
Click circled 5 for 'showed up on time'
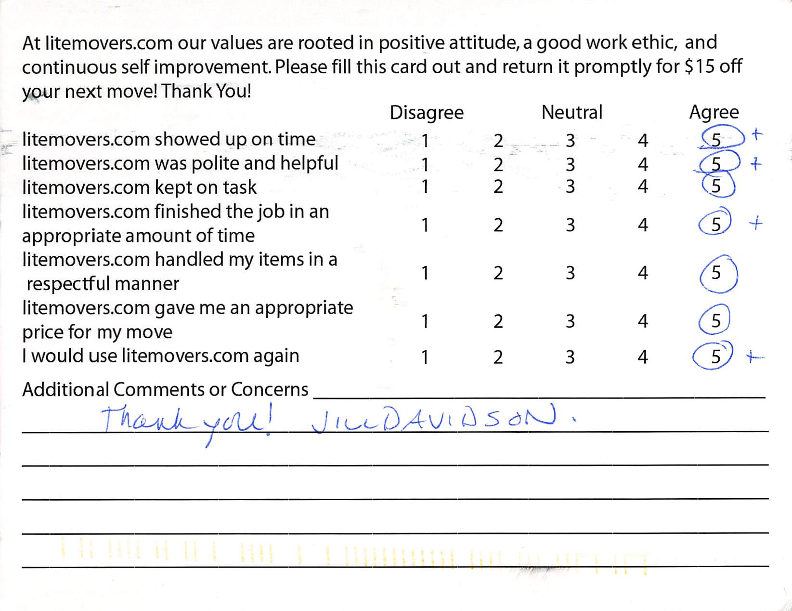point(716,140)
